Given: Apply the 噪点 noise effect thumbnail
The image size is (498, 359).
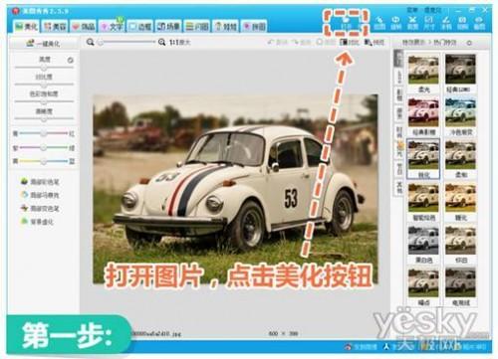Looking at the screenshot, I should pos(423,282).
